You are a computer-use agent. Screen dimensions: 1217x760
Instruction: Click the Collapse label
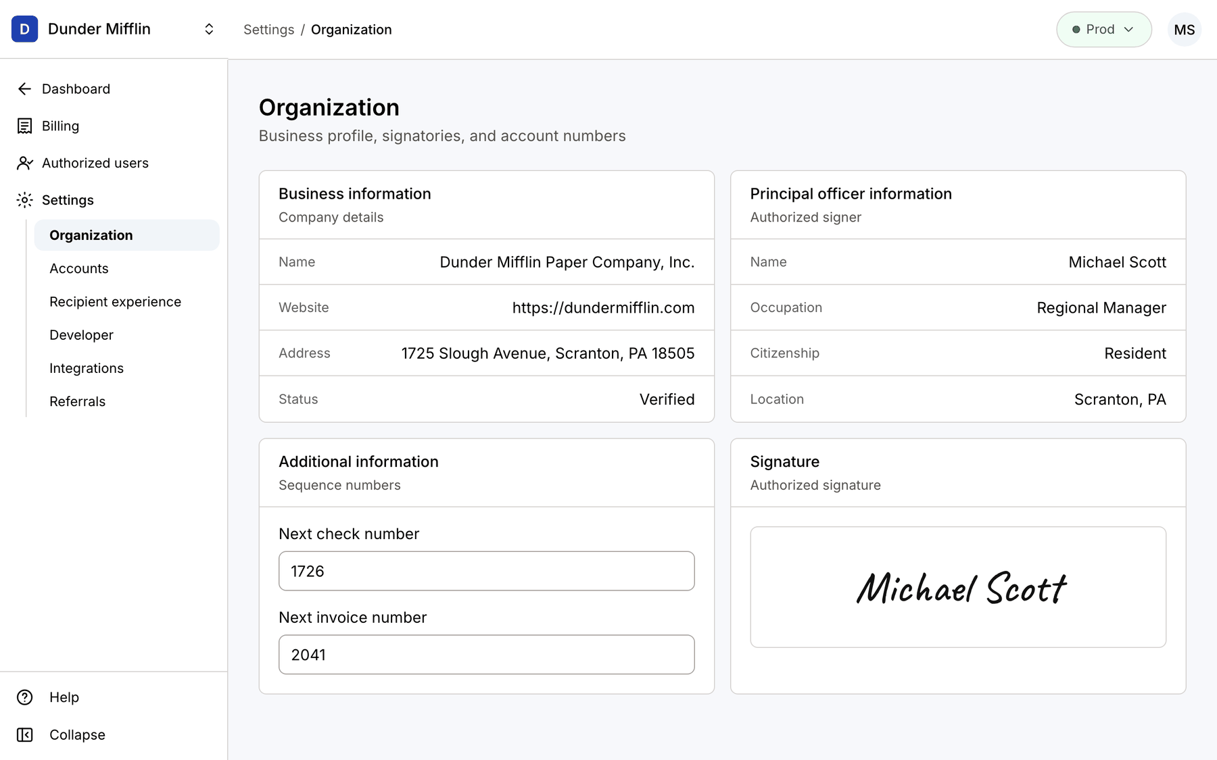pos(77,734)
